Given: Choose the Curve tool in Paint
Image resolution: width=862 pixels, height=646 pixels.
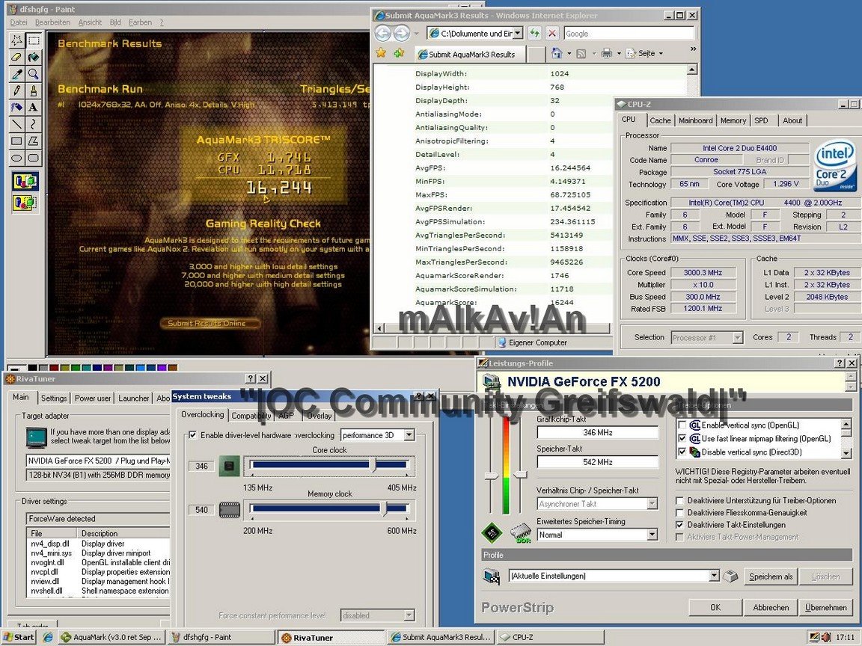Looking at the screenshot, I should [34, 124].
